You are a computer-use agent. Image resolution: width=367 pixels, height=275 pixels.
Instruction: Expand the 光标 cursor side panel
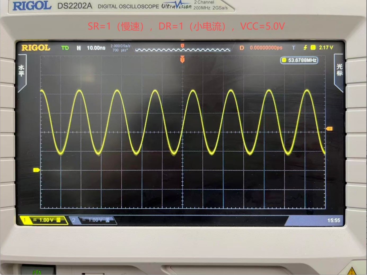click(x=339, y=70)
